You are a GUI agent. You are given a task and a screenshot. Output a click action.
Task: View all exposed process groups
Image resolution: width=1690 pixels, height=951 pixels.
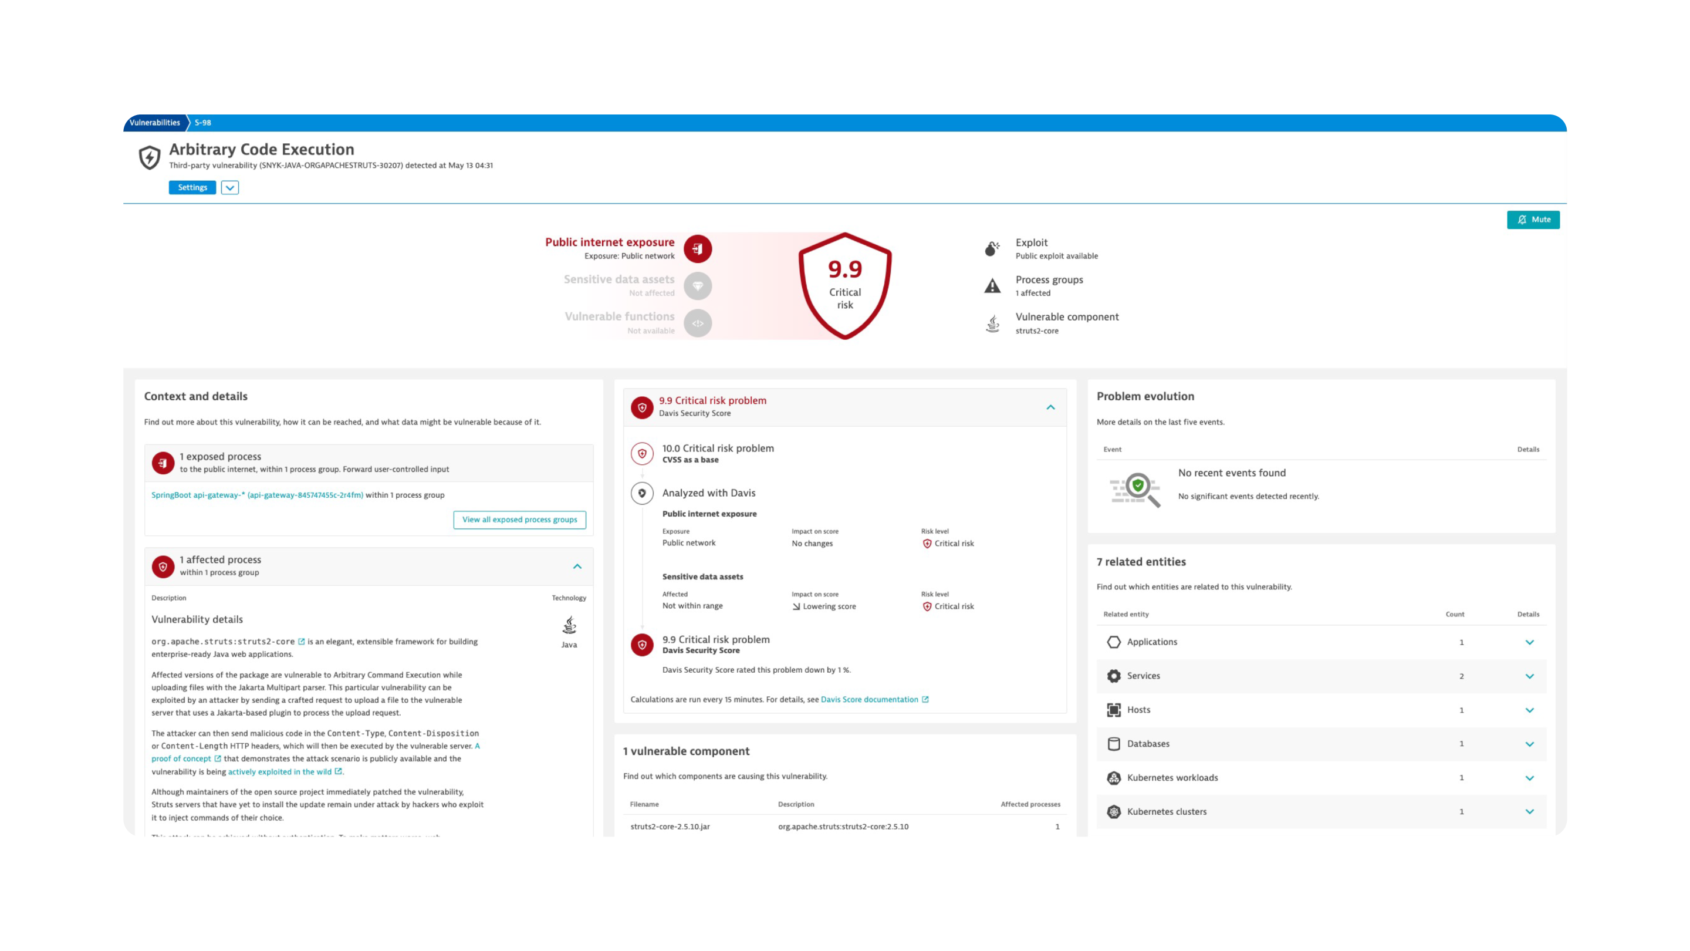coord(519,520)
